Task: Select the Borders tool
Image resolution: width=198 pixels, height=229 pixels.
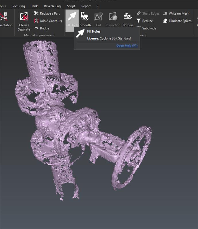Action: tap(128, 19)
